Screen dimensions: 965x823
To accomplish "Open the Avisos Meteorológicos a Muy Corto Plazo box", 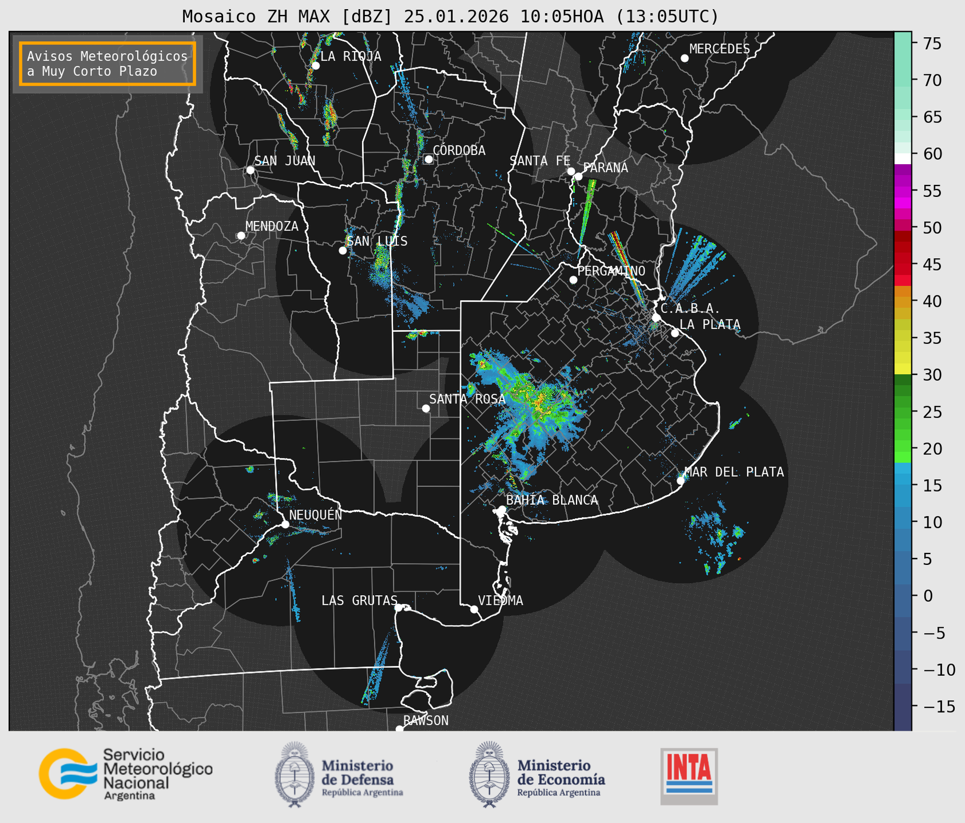I will click(108, 64).
